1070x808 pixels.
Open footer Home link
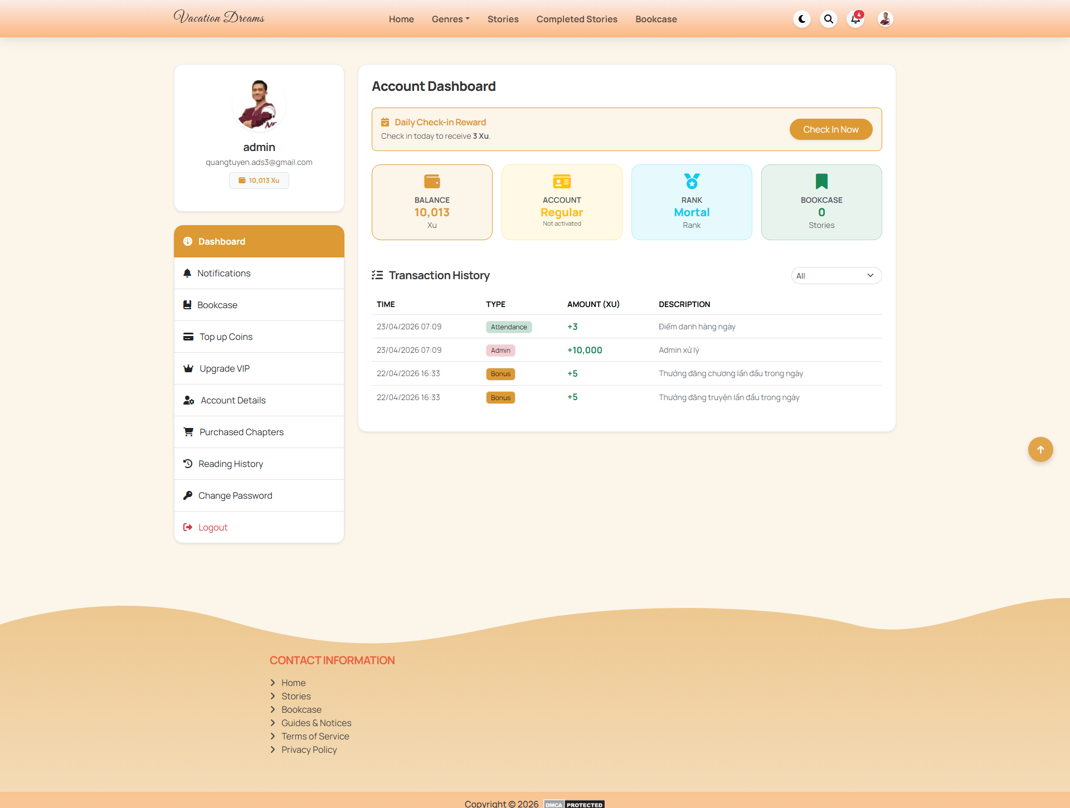point(293,683)
